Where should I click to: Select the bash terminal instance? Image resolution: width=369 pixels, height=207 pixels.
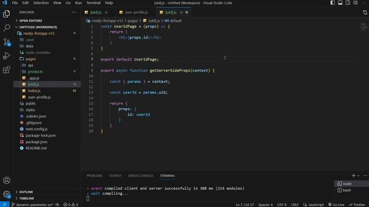tap(352, 190)
